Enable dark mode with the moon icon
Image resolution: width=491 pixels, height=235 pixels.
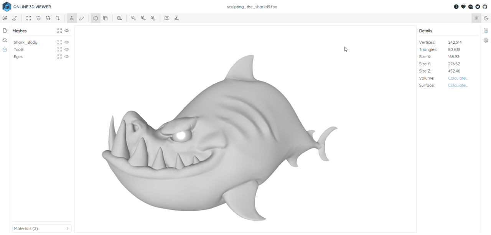click(486, 18)
